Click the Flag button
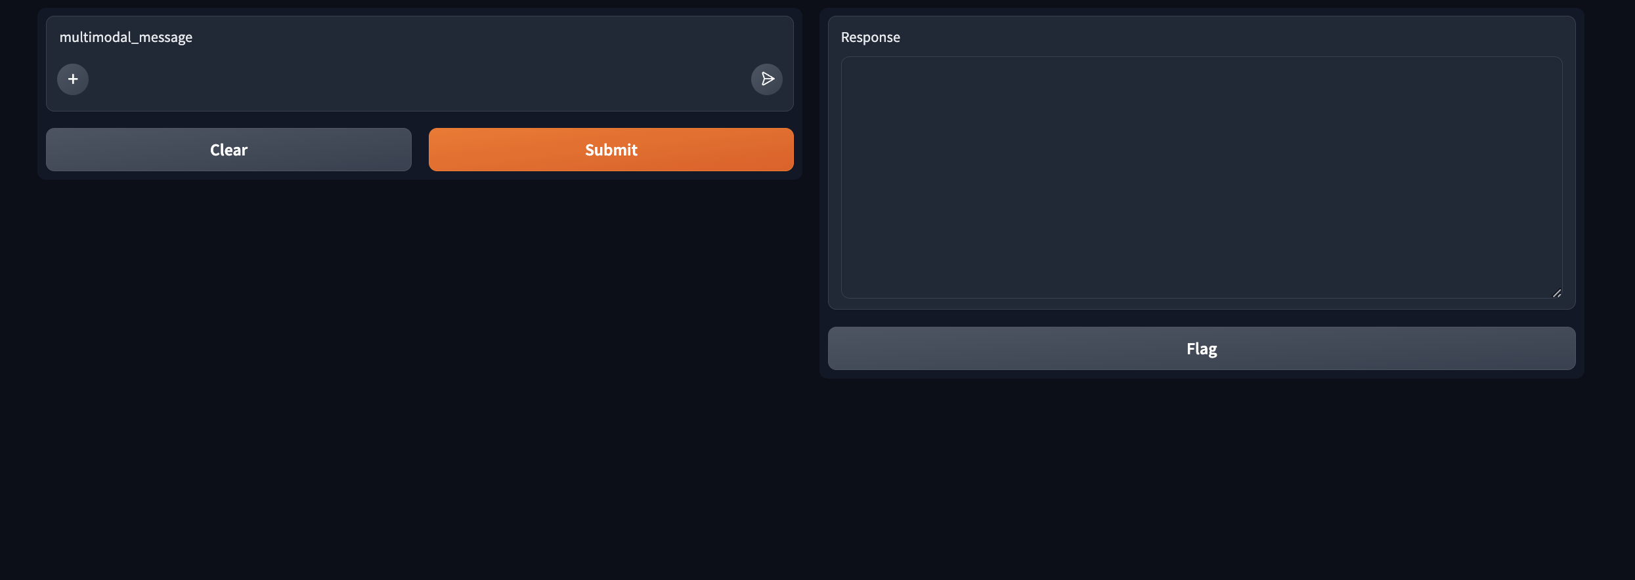The height and width of the screenshot is (580, 1635). [1201, 348]
